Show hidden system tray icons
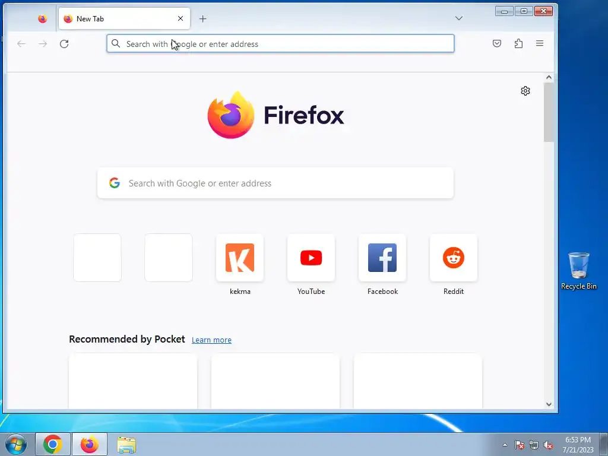This screenshot has width=608, height=456. 505,445
